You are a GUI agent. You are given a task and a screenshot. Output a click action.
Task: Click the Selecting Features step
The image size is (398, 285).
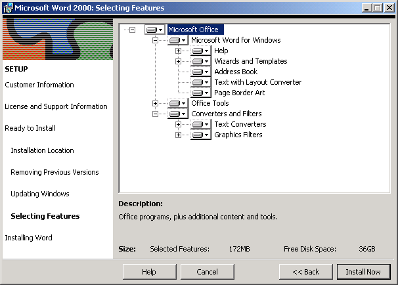click(x=45, y=216)
